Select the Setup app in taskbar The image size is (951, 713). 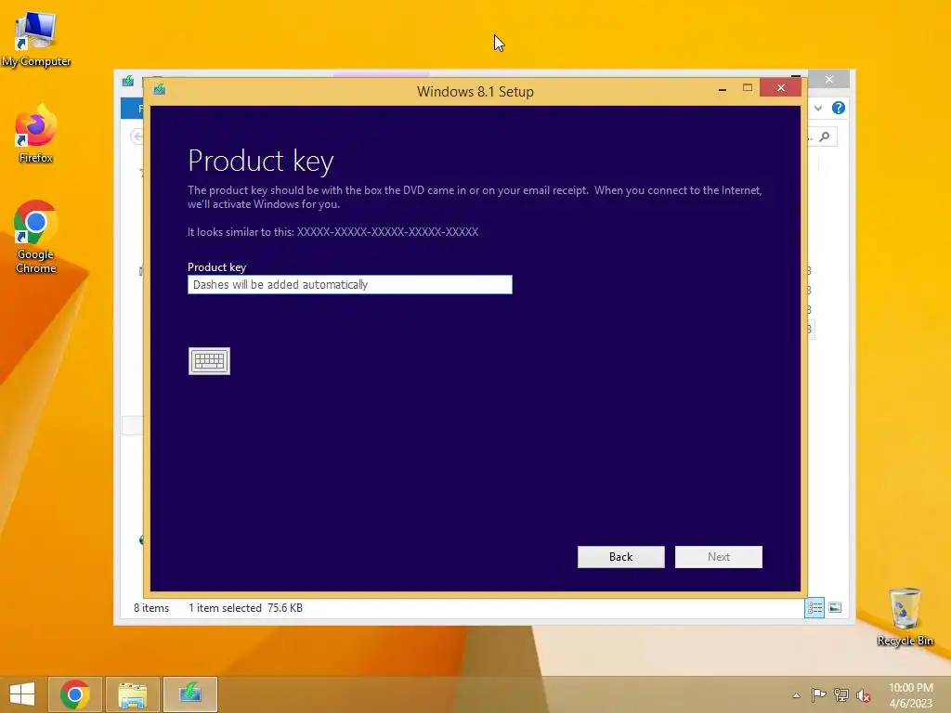click(x=190, y=694)
